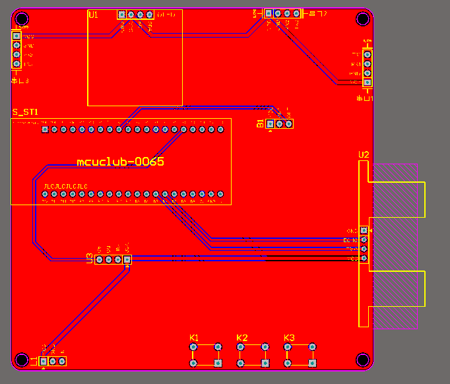Select the square VCC pad on left-edge header
450x384 pixels.
(x=16, y=36)
